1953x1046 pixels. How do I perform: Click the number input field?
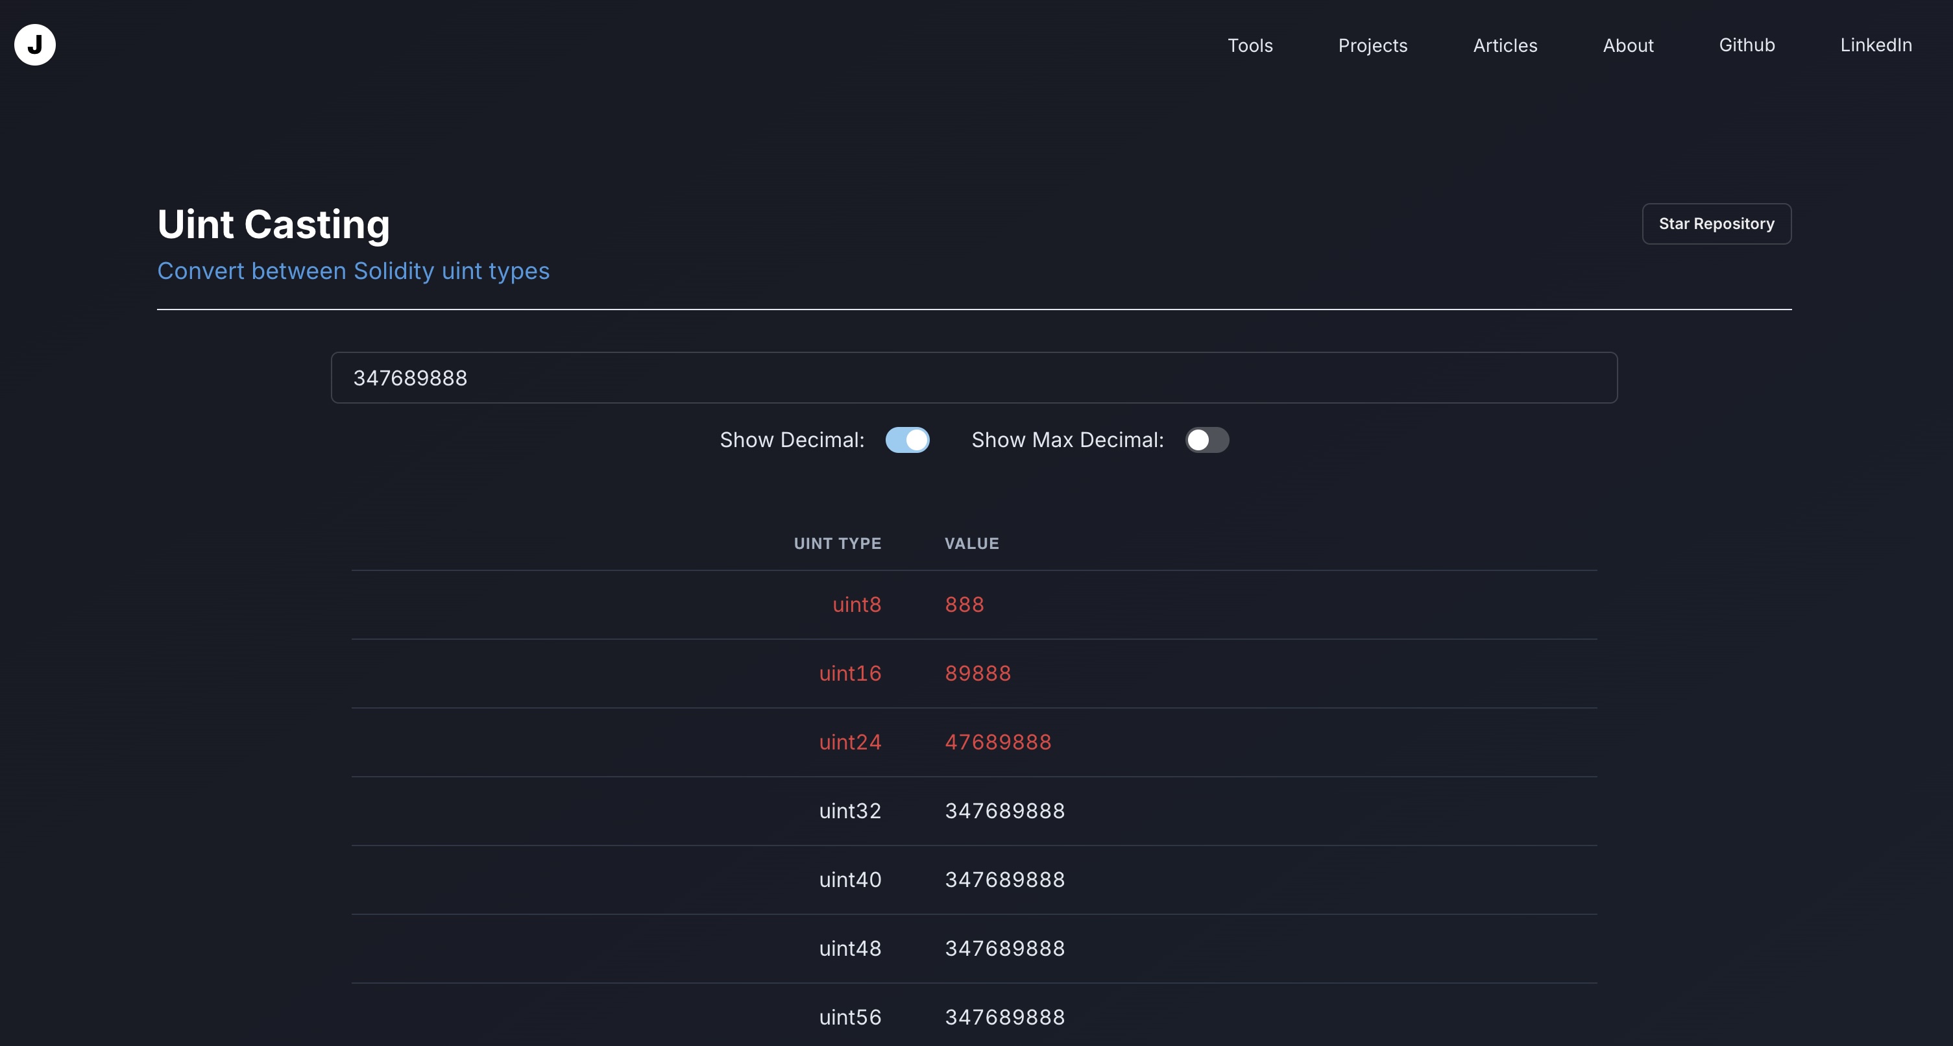tap(973, 378)
